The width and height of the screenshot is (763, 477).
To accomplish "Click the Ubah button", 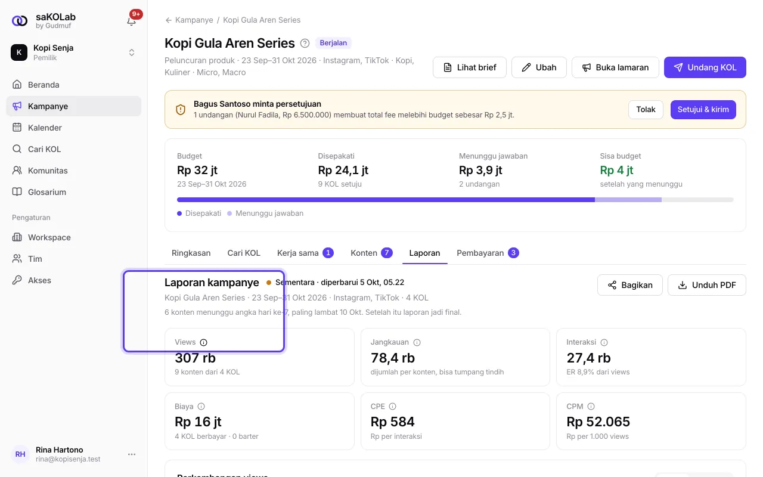I will pyautogui.click(x=539, y=67).
